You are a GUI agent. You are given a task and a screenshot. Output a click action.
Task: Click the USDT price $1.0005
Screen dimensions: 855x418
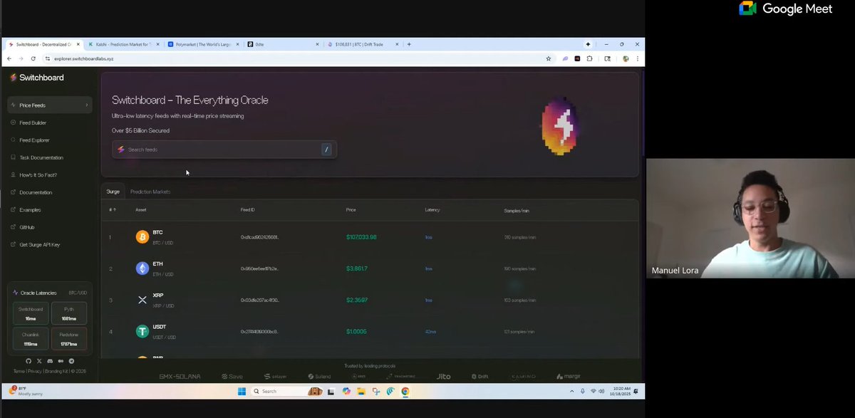pos(357,331)
